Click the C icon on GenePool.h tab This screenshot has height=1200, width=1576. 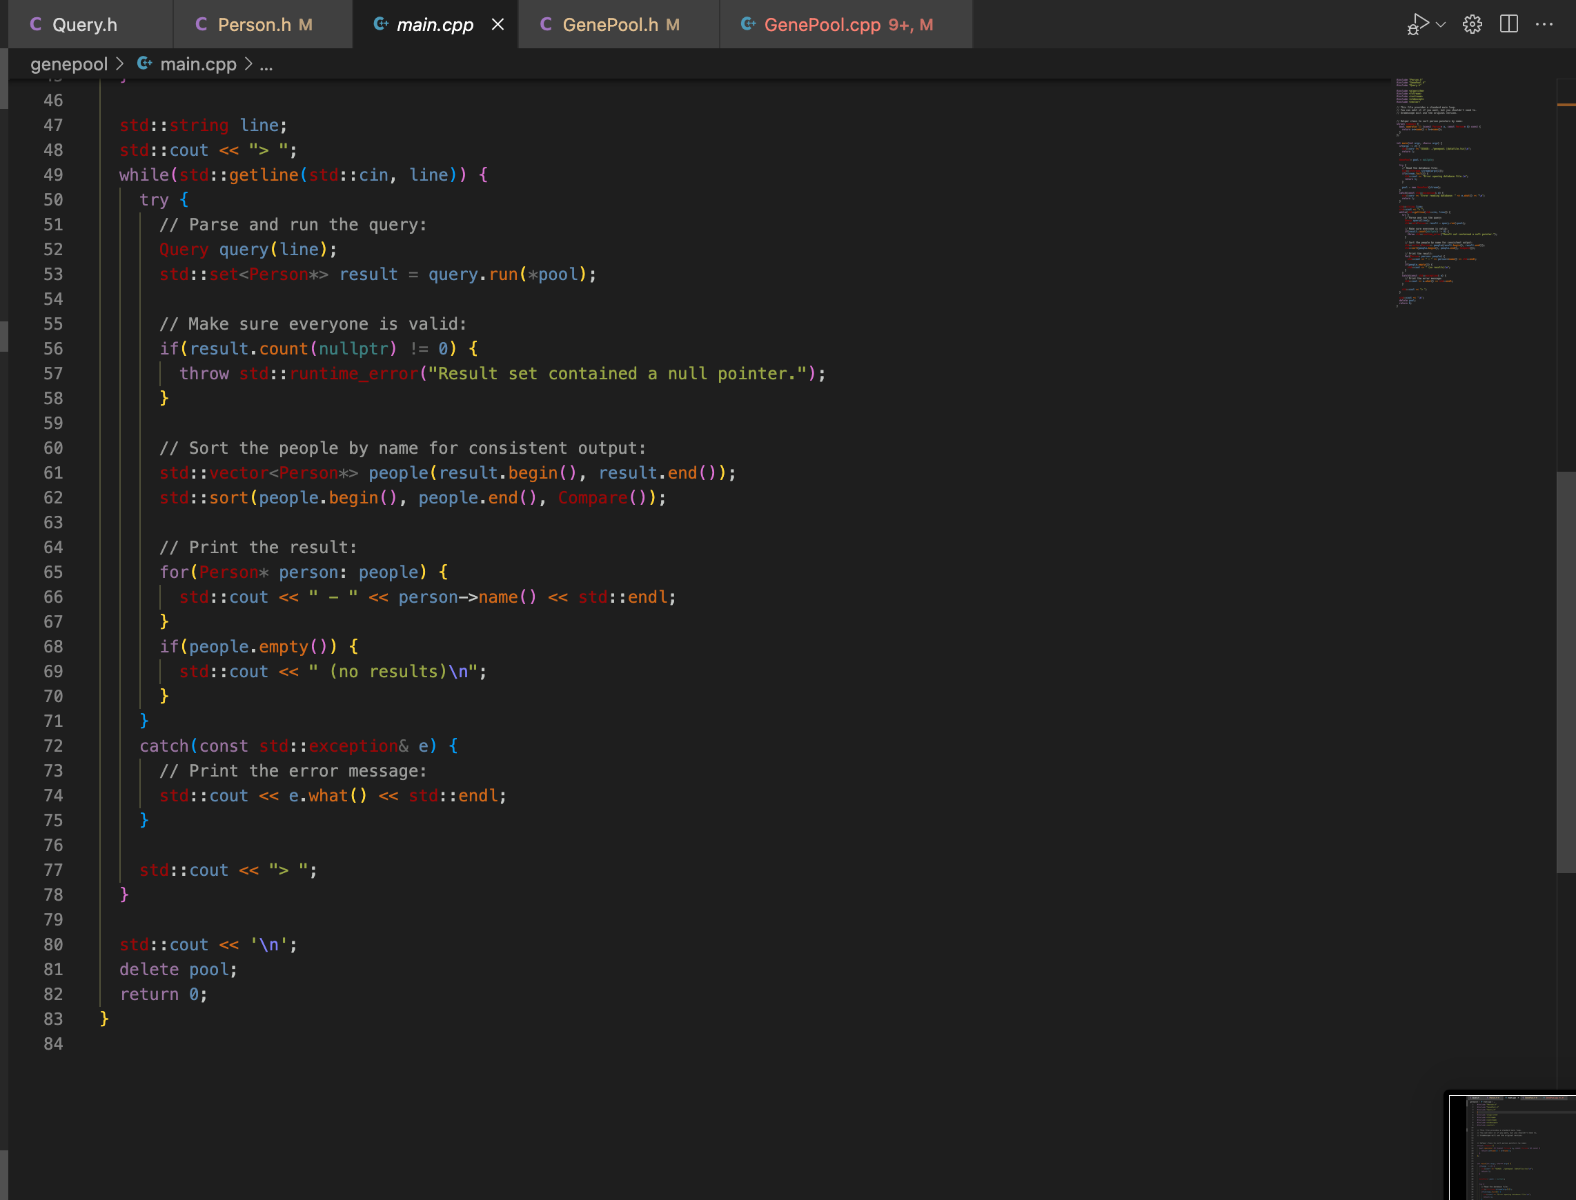pyautogui.click(x=546, y=23)
